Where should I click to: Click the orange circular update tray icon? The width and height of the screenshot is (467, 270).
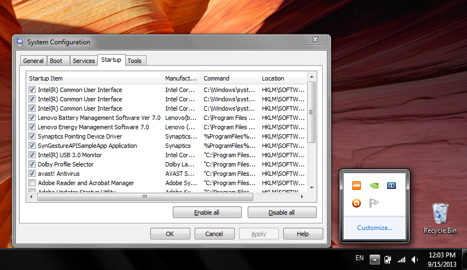[x=356, y=203]
